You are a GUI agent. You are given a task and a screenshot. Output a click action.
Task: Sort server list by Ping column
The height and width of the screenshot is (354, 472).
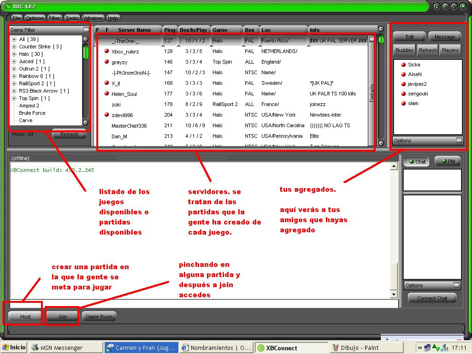tap(170, 30)
